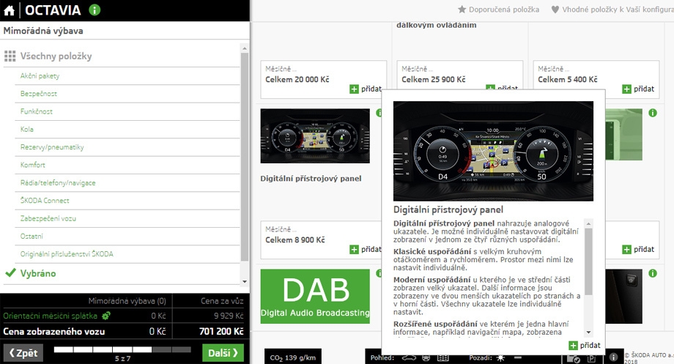Click OCTAVIA model title
This screenshot has height=364, width=674.
53,10
